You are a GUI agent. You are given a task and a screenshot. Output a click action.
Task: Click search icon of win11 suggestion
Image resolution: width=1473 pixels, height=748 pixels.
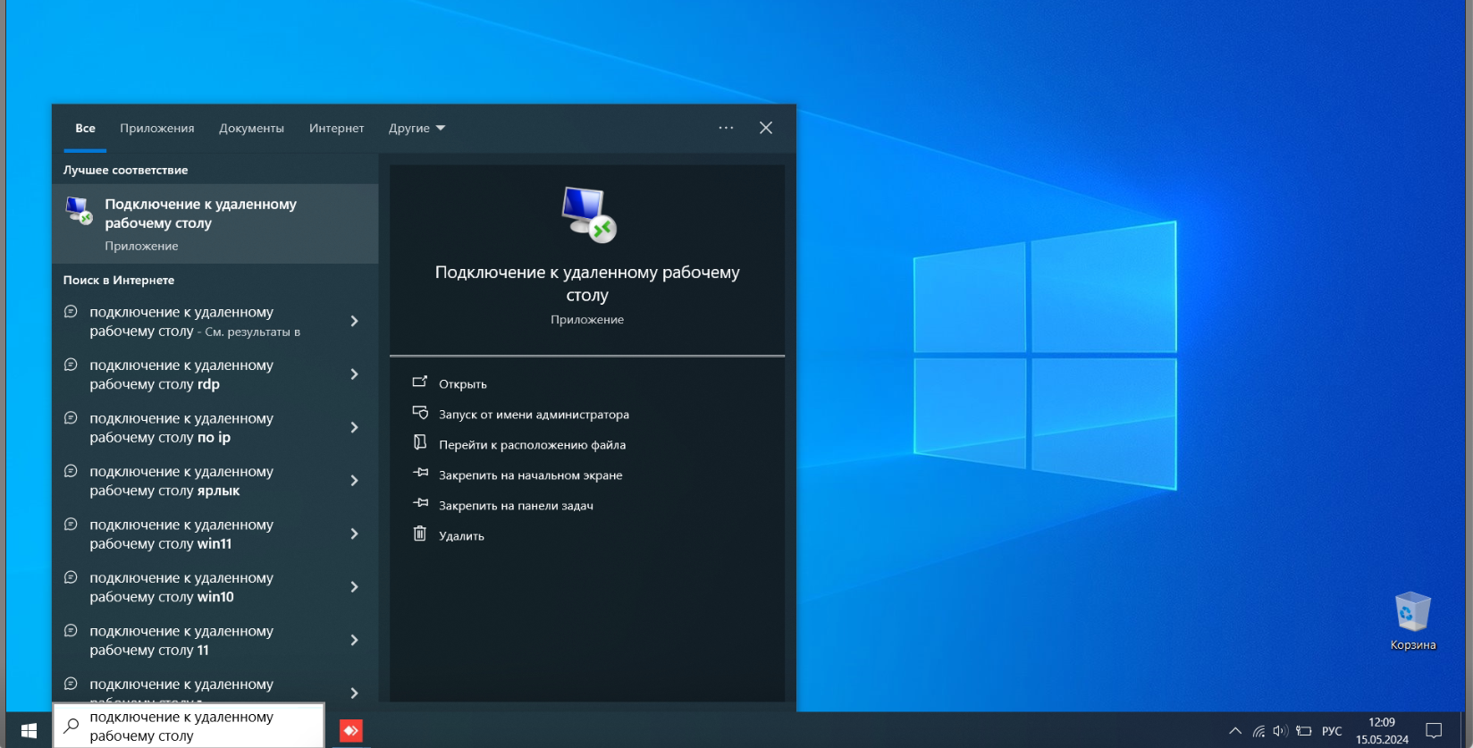pyautogui.click(x=71, y=525)
